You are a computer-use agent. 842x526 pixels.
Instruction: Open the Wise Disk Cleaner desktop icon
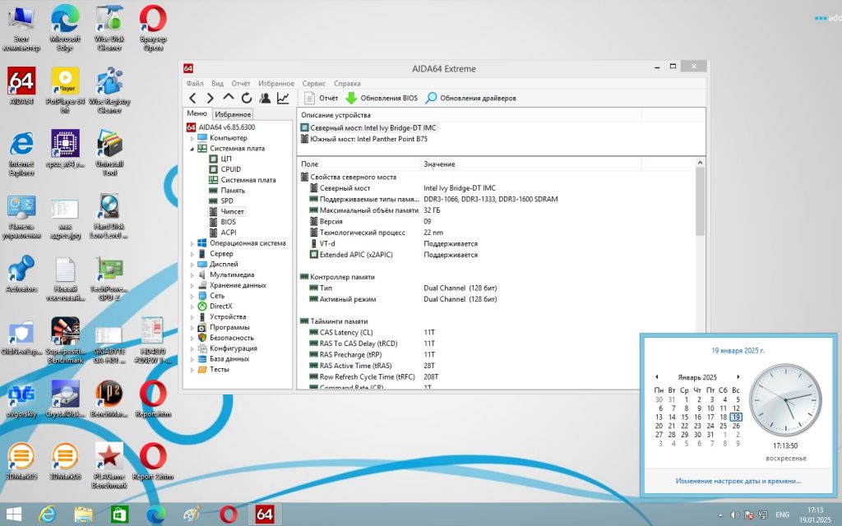pos(109,29)
